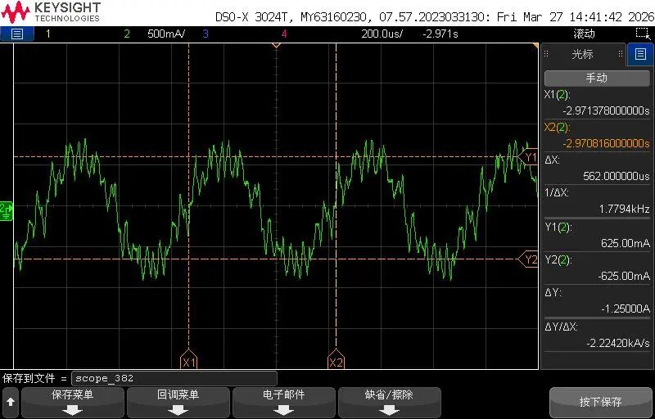Open the 回调菜单 softkey menu
This screenshot has height=419, width=655.
(x=178, y=403)
